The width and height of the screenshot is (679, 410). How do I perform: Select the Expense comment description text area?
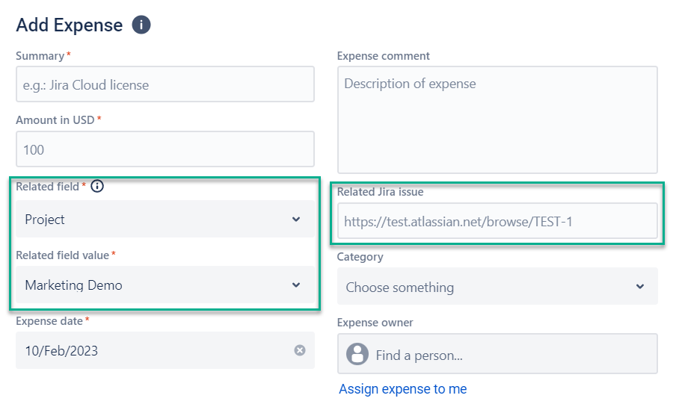(497, 119)
